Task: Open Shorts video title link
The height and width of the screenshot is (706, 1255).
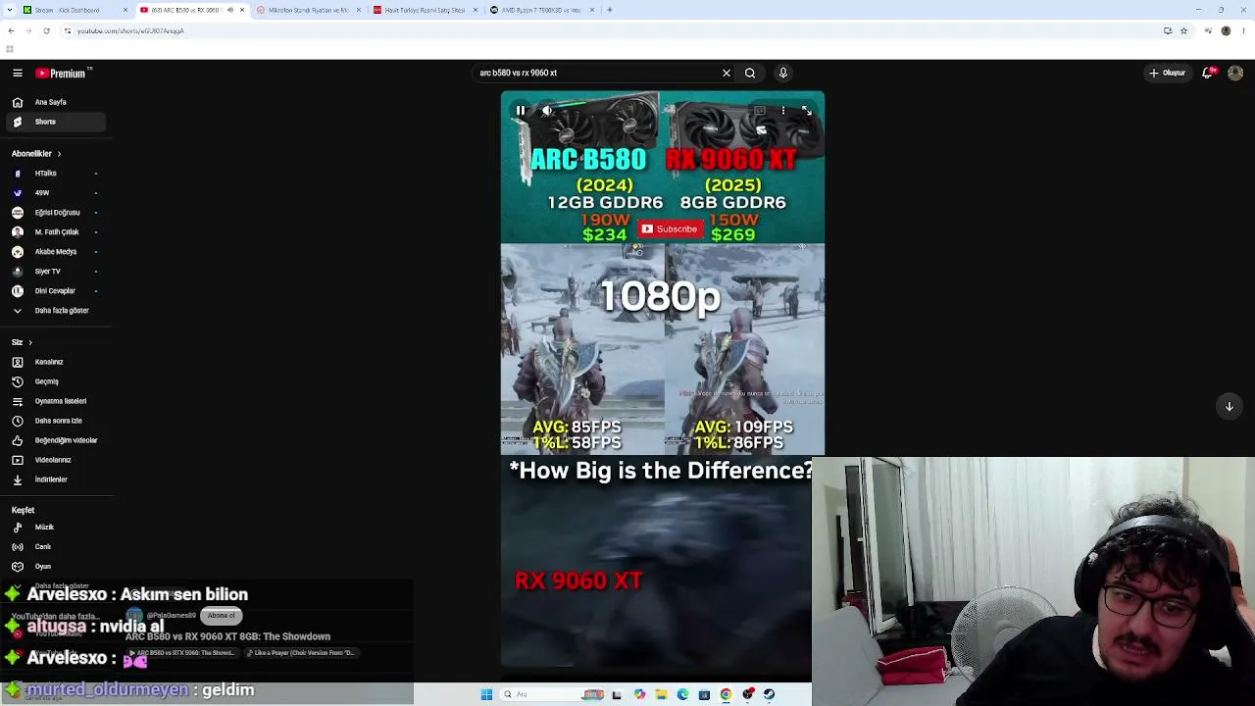Action: pyautogui.click(x=227, y=636)
